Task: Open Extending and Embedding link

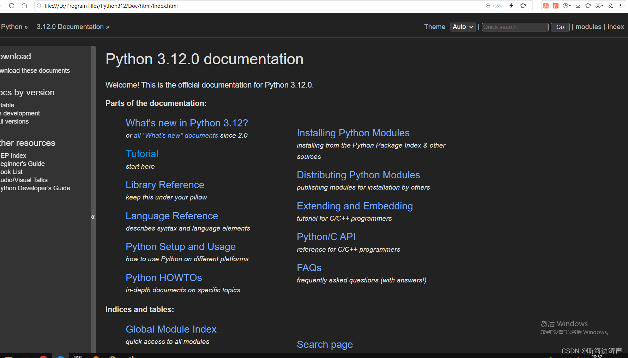Action: coord(355,206)
